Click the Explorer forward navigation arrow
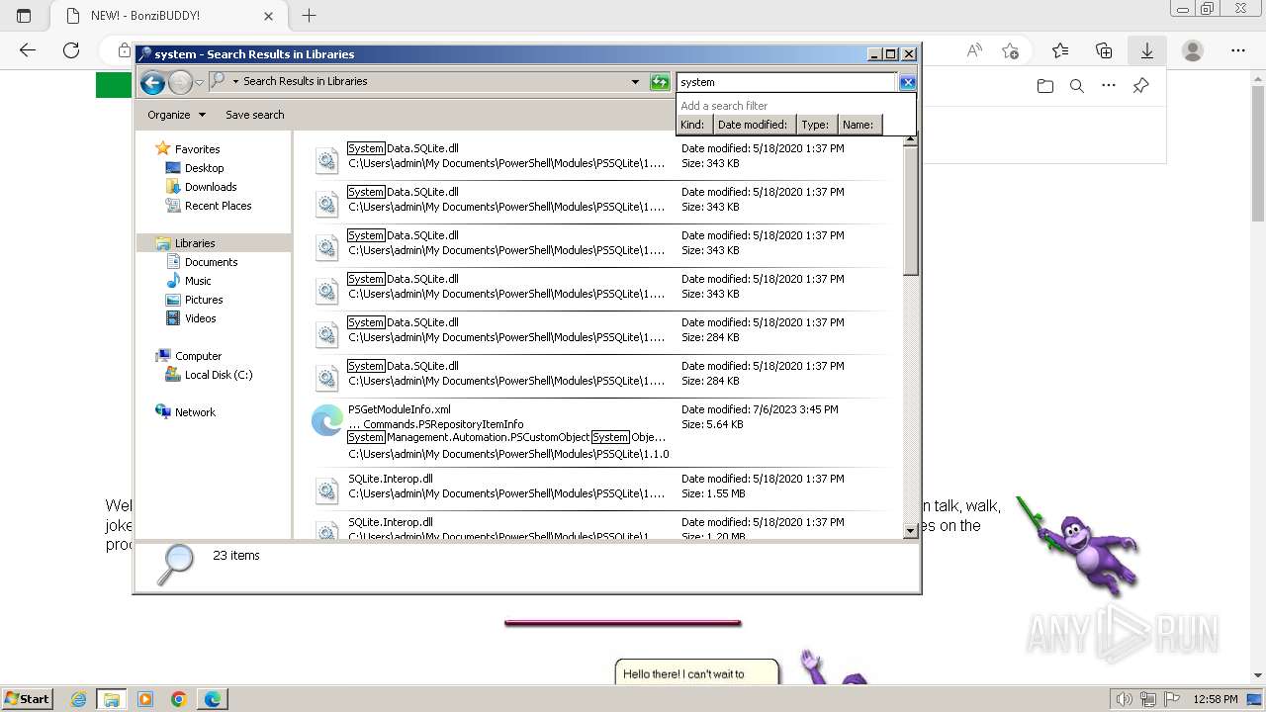The image size is (1266, 712). pos(180,82)
